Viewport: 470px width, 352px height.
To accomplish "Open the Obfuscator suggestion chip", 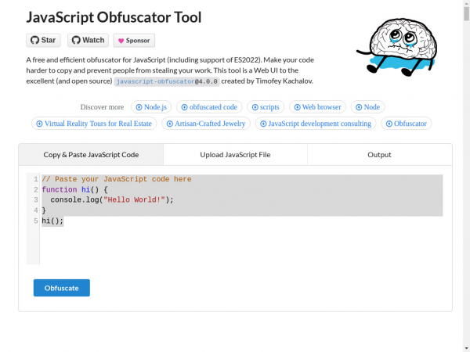I will [406, 124].
